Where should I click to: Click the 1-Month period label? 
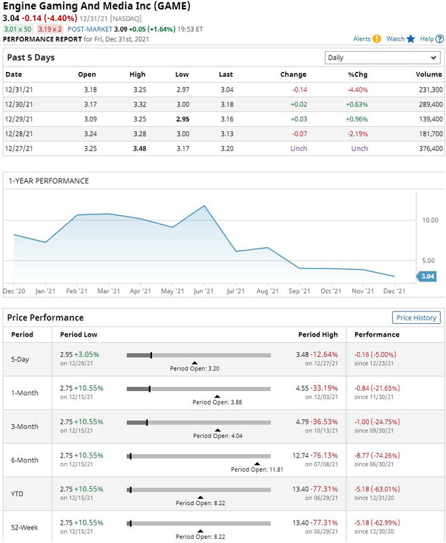click(x=24, y=393)
